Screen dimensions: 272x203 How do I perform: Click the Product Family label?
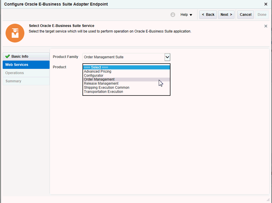point(65,57)
